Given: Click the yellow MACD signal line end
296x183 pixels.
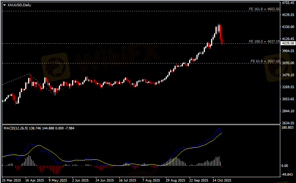Looking at the screenshot, I should pyautogui.click(x=221, y=133).
